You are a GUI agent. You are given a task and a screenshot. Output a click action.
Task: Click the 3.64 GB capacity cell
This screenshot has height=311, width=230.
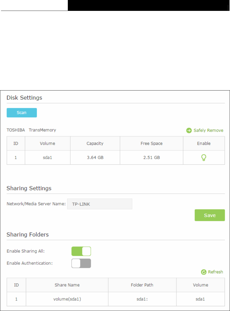point(95,158)
